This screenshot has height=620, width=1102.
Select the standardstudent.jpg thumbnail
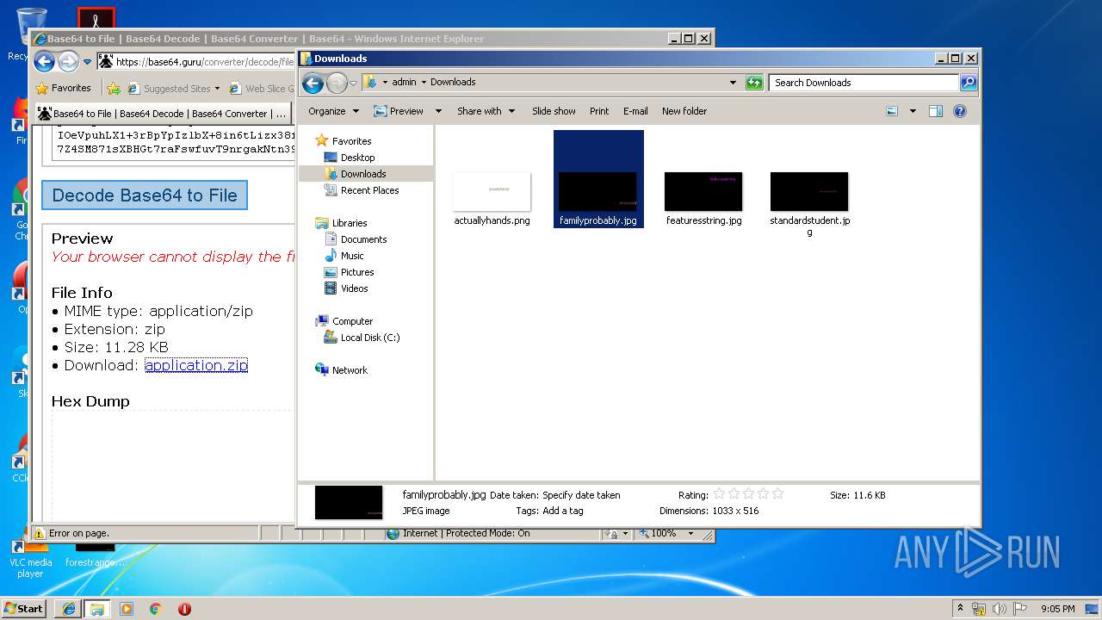click(x=809, y=191)
